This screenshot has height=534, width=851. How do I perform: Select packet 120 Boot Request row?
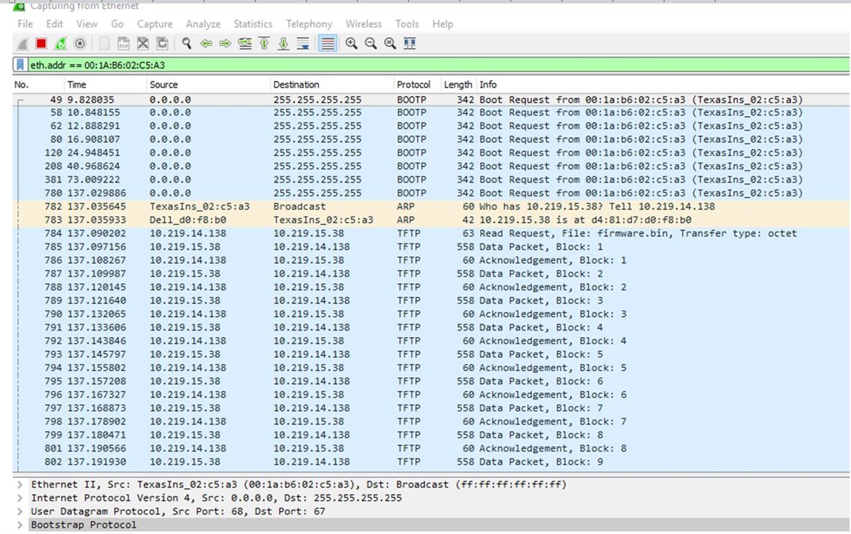431,153
